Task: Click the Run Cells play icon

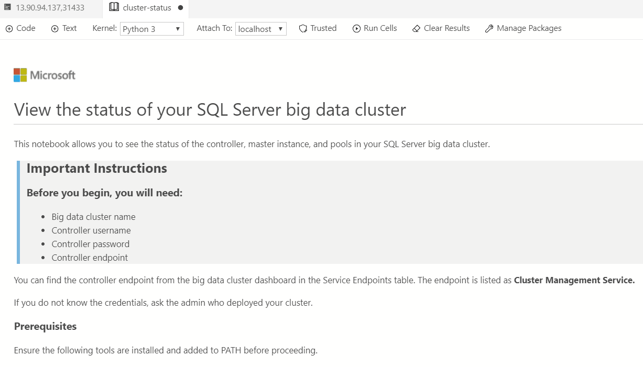Action: (356, 28)
